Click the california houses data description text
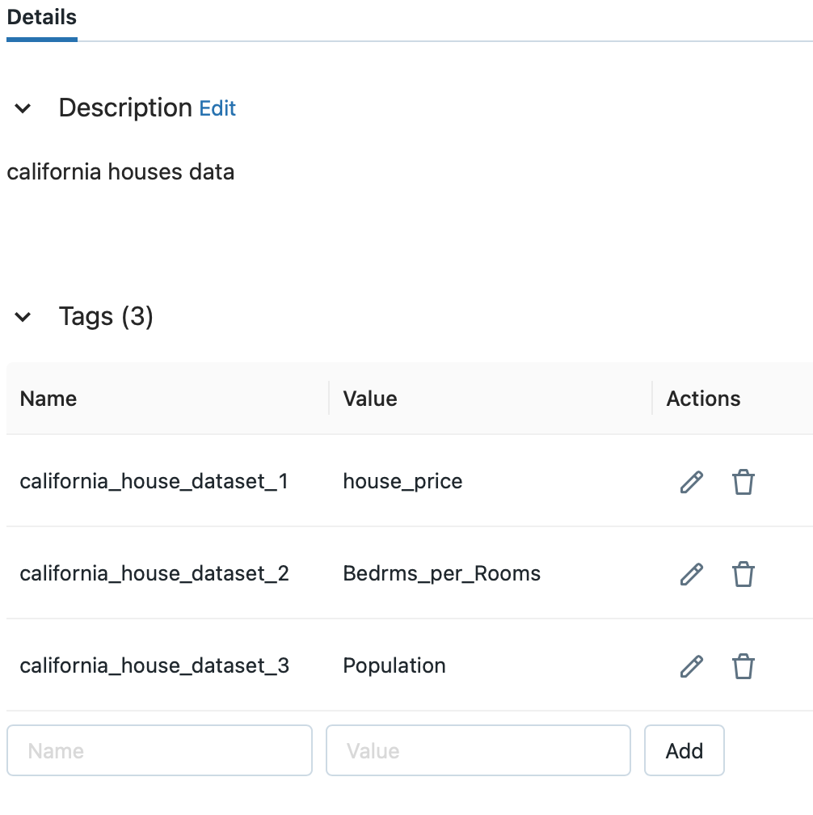 pos(120,171)
